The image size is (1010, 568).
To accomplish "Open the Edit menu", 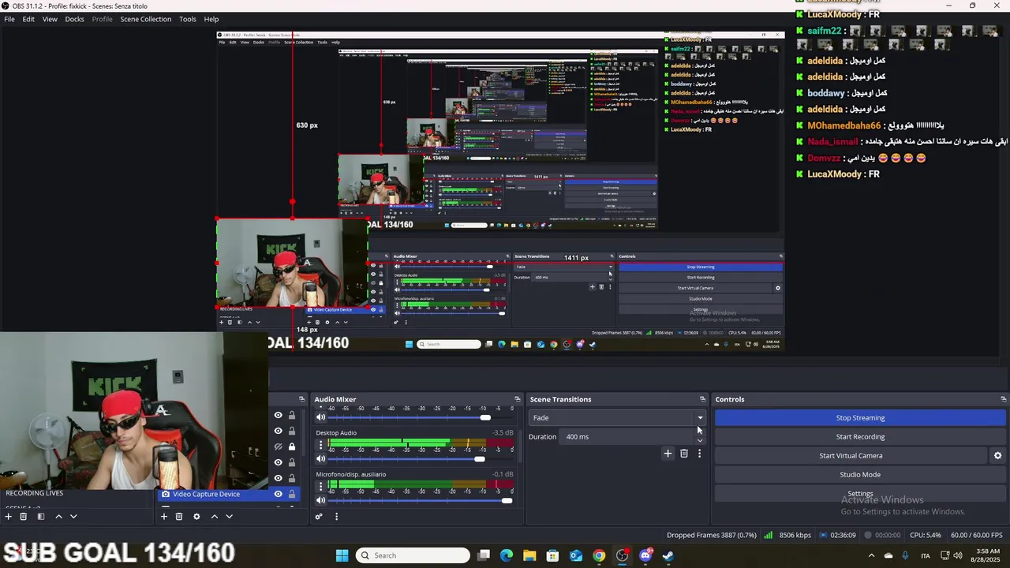I will [x=28, y=19].
